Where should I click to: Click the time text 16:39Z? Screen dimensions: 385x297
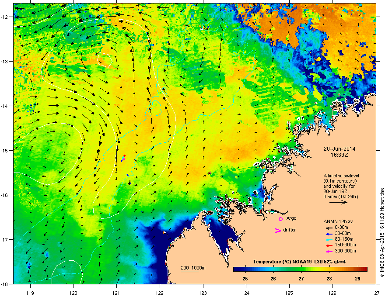click(339, 155)
